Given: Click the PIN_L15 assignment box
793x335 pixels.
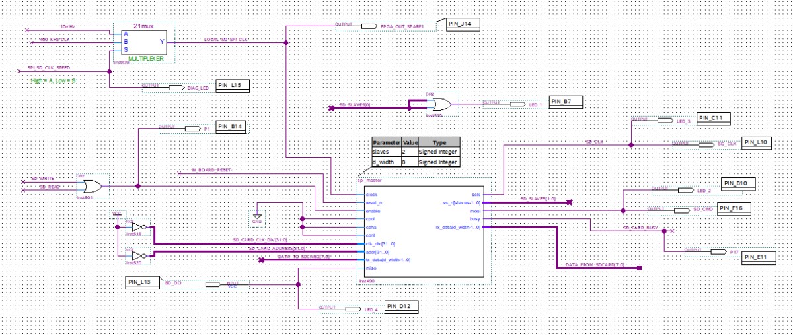Looking at the screenshot, I should click(x=233, y=85).
